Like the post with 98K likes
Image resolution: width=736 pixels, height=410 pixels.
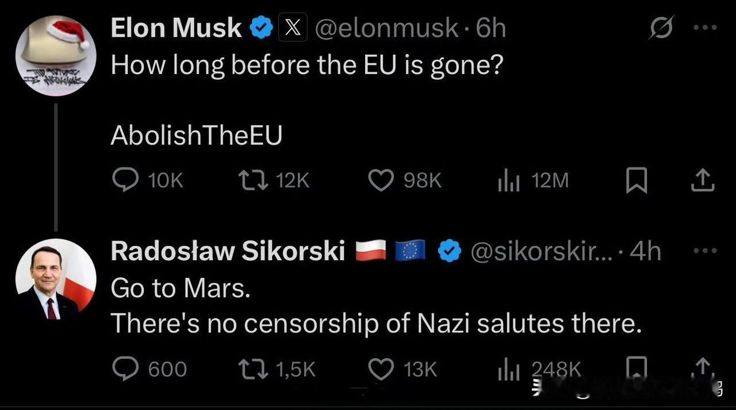(x=380, y=181)
